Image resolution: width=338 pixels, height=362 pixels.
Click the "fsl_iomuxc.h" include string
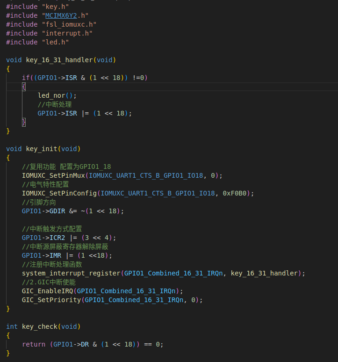[69, 24]
